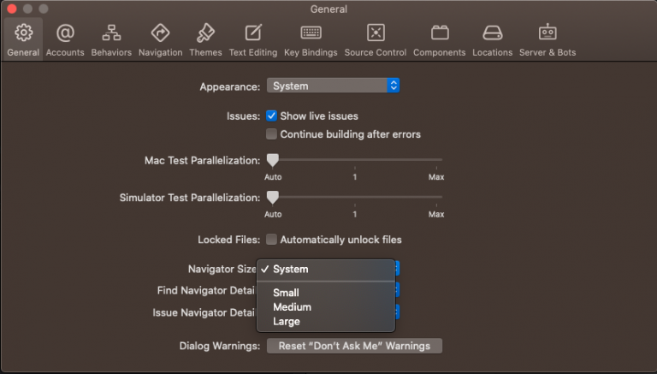Click the Mac Test Parallelization slider knob
The height and width of the screenshot is (374, 657).
(x=272, y=160)
